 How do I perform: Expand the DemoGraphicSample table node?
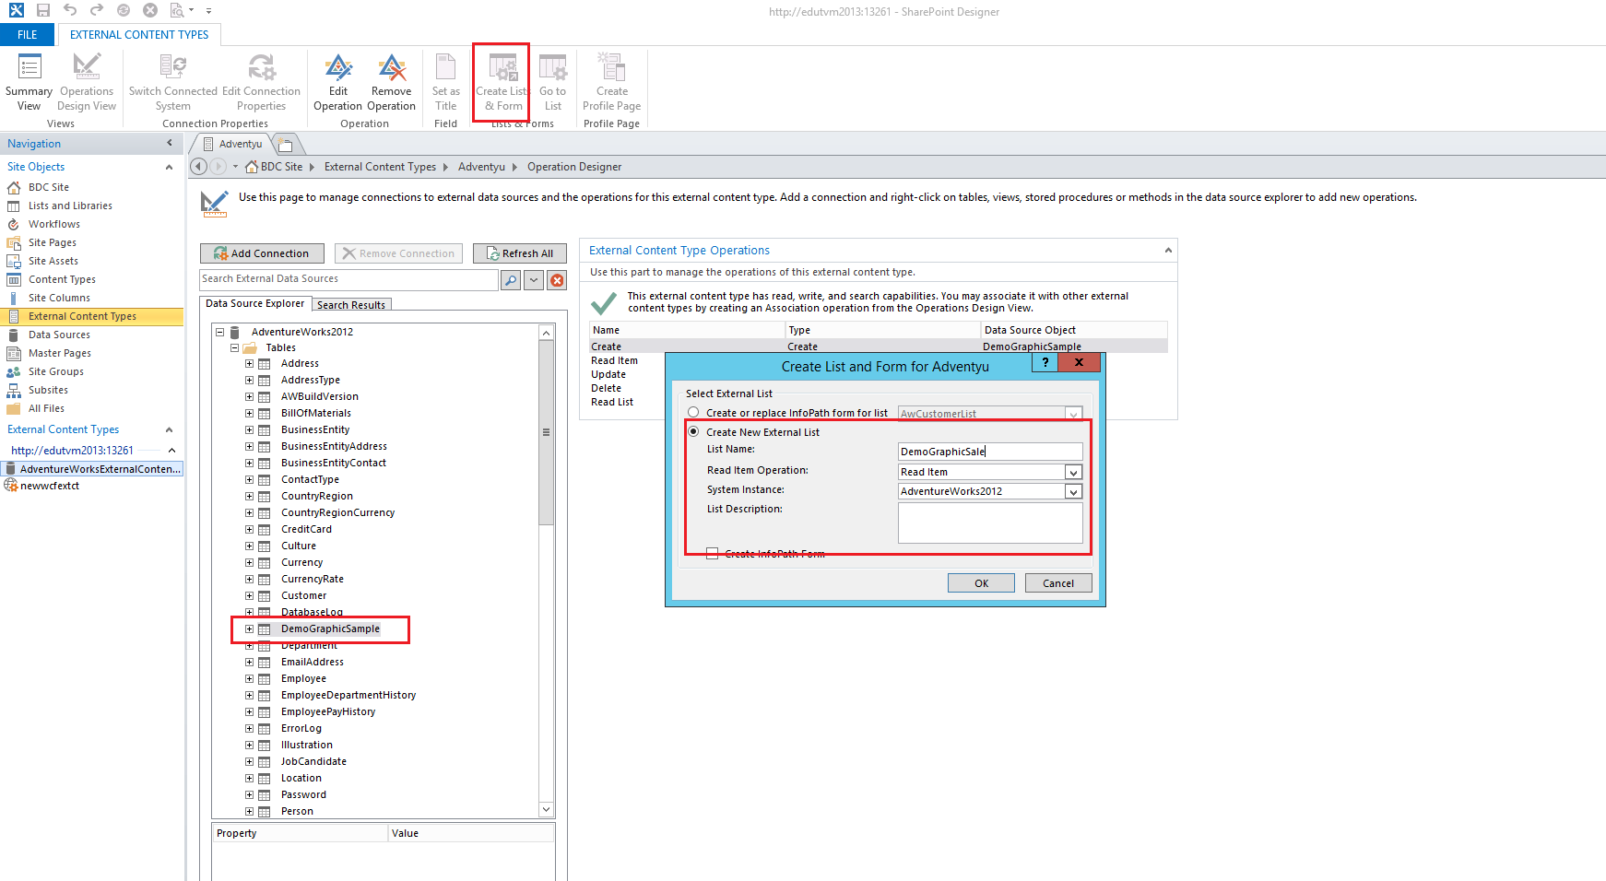coord(249,628)
